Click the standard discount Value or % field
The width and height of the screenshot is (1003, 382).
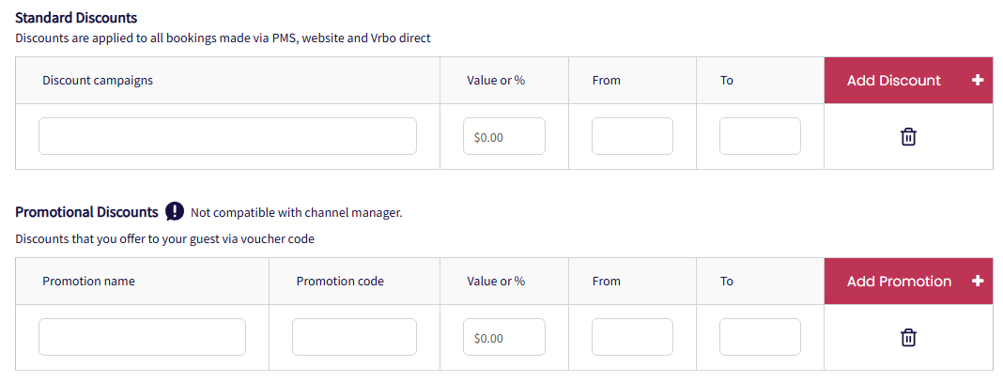click(x=504, y=136)
